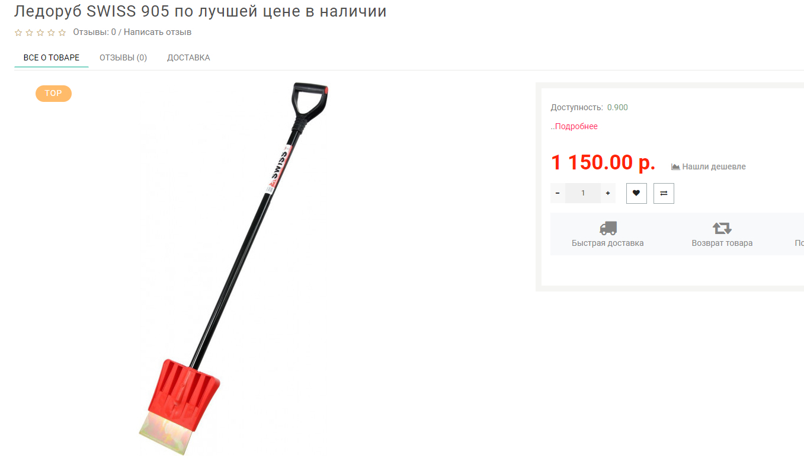This screenshot has height=471, width=804.
Task: Select the third rating star
Action: point(40,33)
